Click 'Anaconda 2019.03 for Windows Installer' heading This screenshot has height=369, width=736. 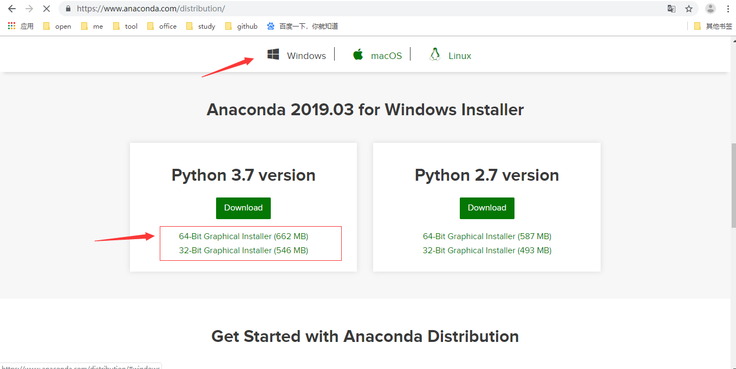[x=366, y=110]
